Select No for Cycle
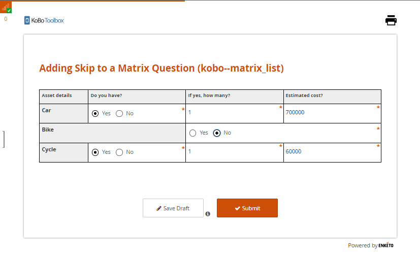The width and height of the screenshot is (420, 257). (x=119, y=152)
